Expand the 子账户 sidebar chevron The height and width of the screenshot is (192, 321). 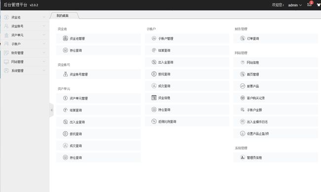click(44, 44)
